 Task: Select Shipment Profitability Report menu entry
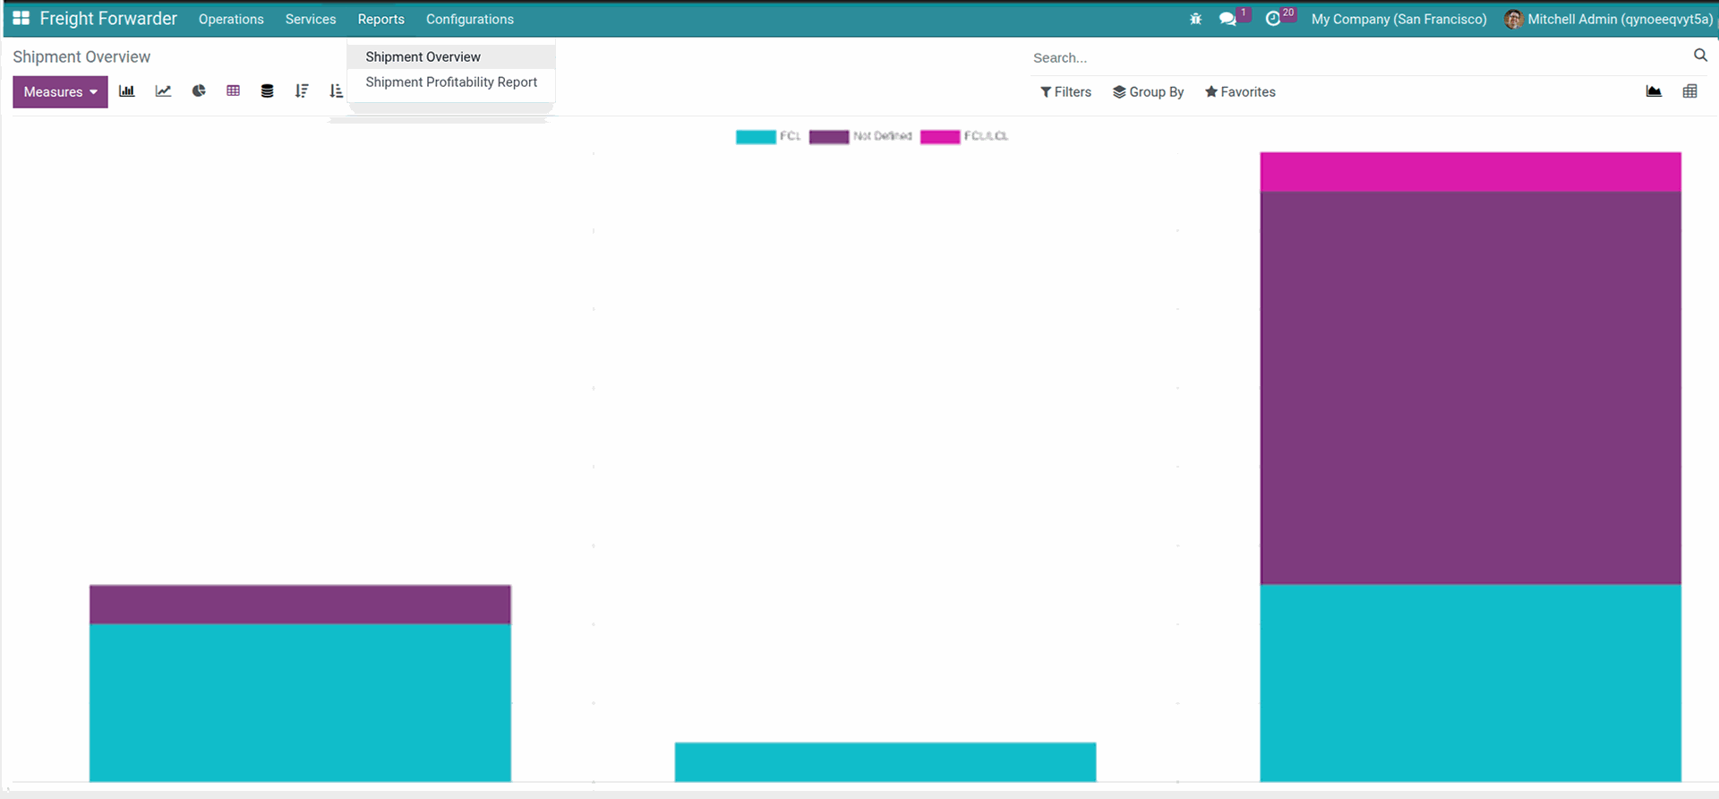point(451,82)
